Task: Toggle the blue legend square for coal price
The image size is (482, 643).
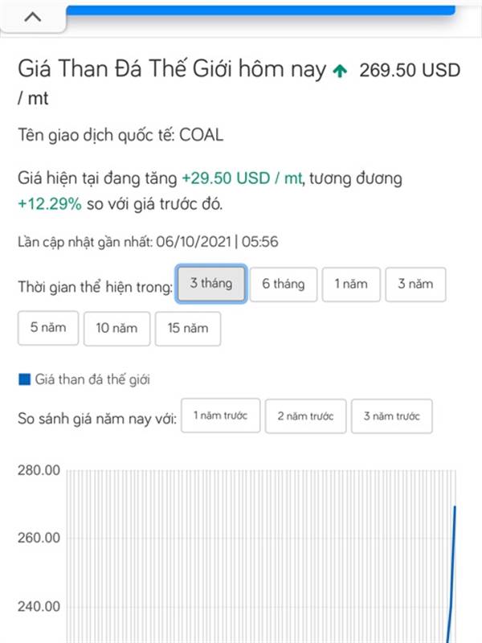Action: coord(25,379)
